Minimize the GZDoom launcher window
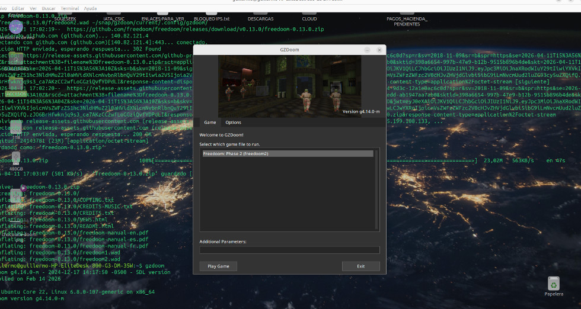Viewport: 581px width, 309px height. [367, 50]
